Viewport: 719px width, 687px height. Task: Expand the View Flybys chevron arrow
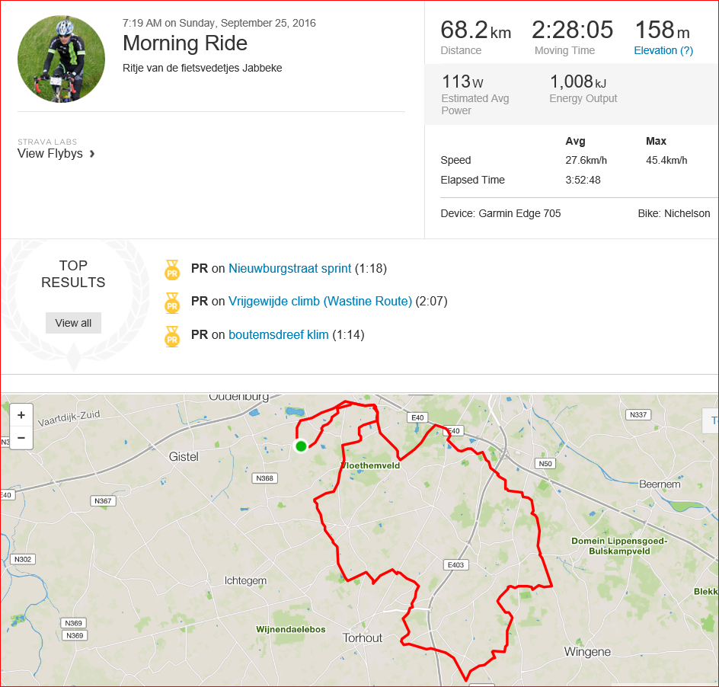92,154
